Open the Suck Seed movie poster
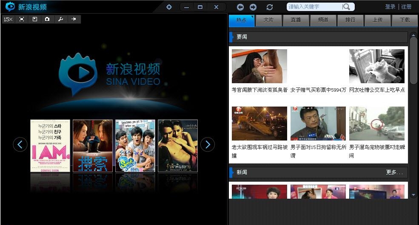The width and height of the screenshot is (419, 225). click(135, 146)
